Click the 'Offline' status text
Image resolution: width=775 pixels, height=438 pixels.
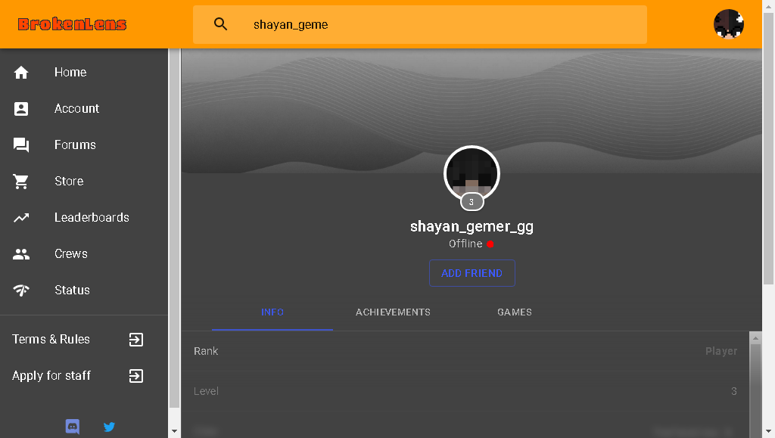(465, 244)
